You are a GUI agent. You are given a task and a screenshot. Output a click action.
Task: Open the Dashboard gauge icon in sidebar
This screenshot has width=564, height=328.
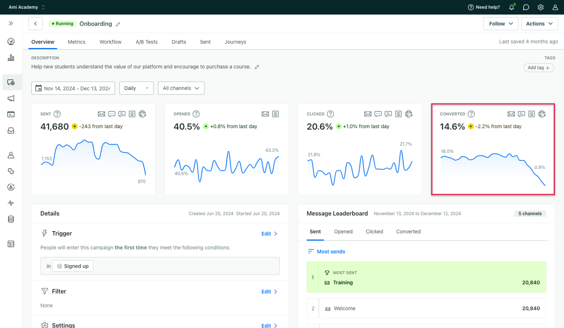click(11, 42)
